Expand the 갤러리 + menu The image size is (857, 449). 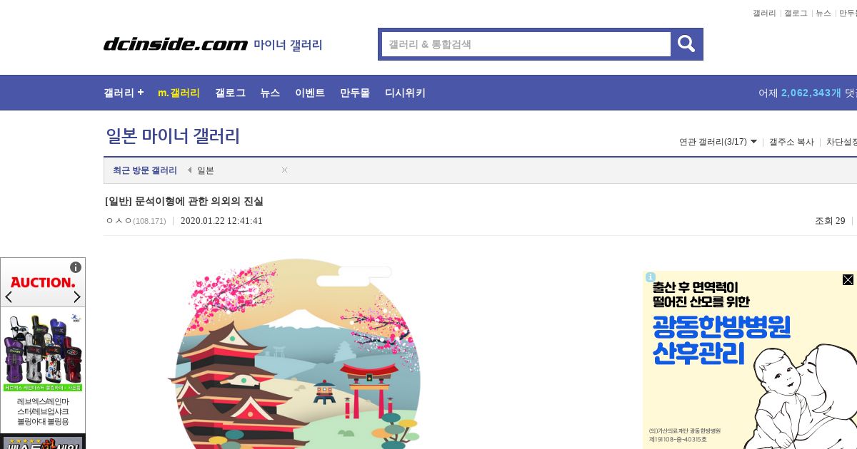click(124, 93)
